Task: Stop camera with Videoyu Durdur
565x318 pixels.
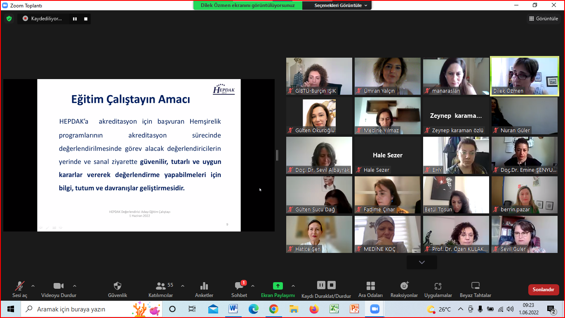Action: [x=59, y=286]
